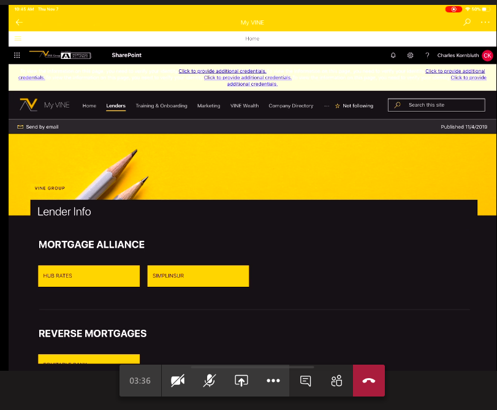This screenshot has width=497, height=410.
Task: Toggle the camera in call controls
Action: coord(178,381)
